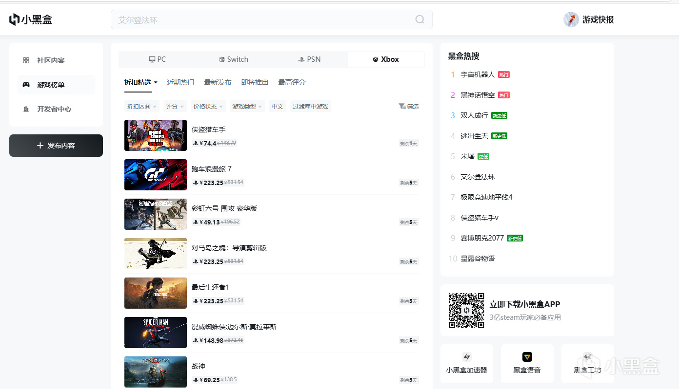
Task: Open the 折扣区间 dropdown filter
Action: point(142,106)
